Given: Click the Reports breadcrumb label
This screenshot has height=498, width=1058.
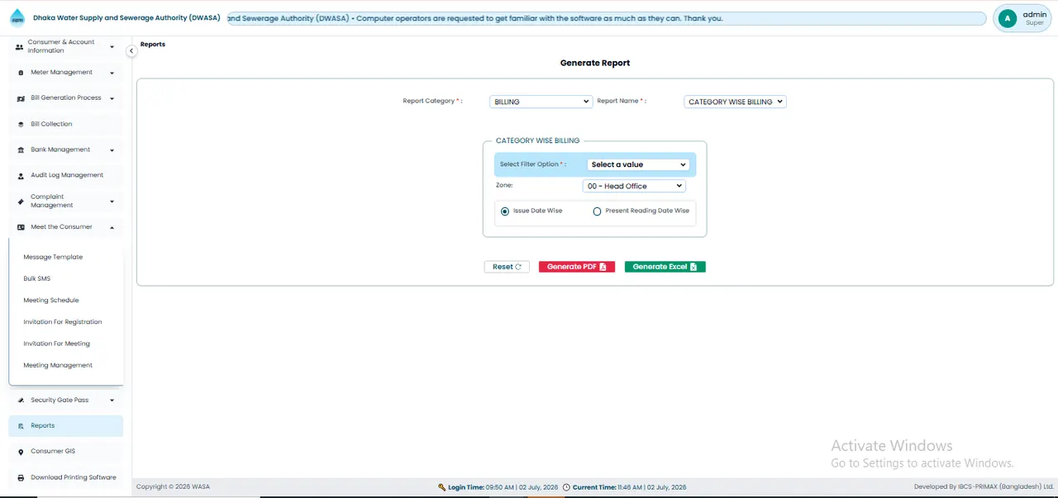Looking at the screenshot, I should [153, 45].
